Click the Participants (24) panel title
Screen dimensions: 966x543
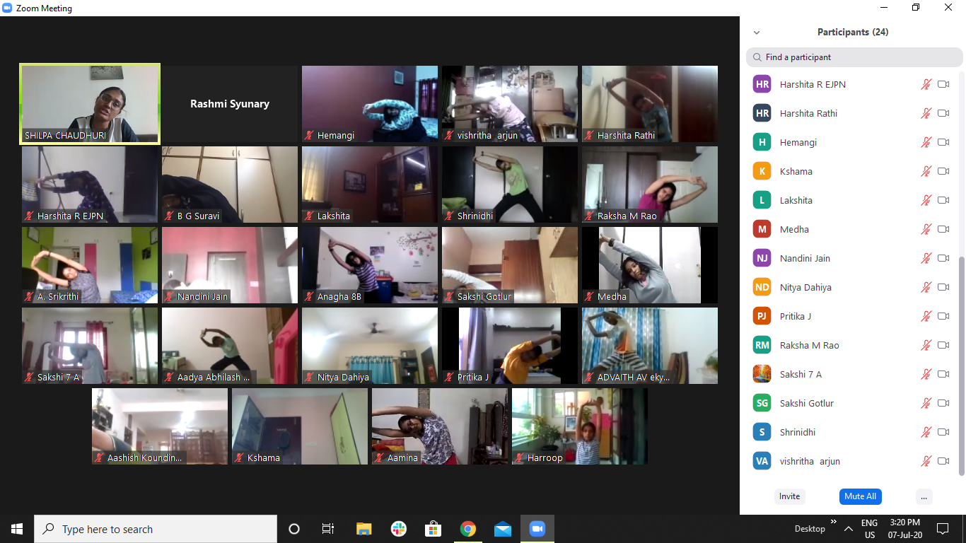pyautogui.click(x=853, y=33)
